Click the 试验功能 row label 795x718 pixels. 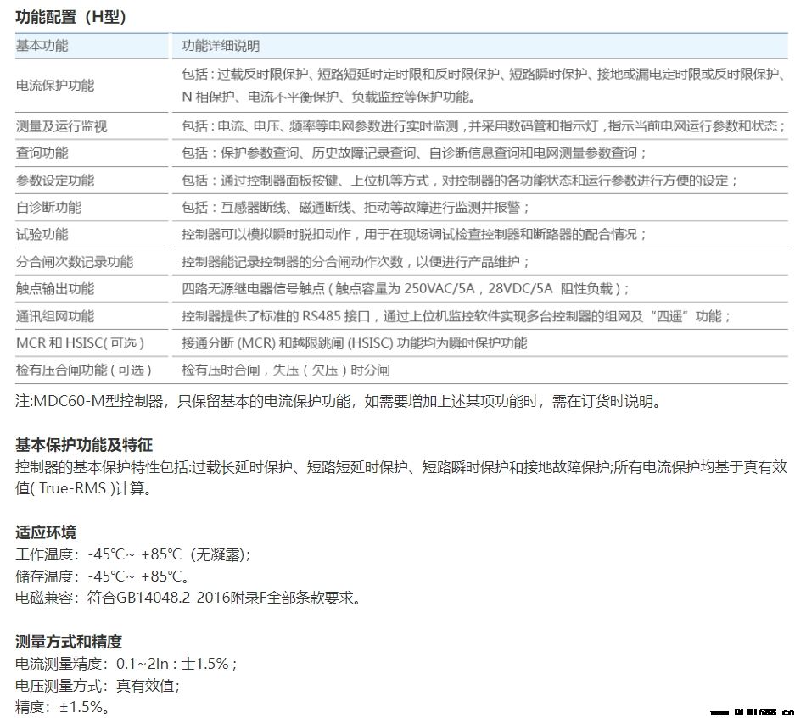pyautogui.click(x=42, y=235)
